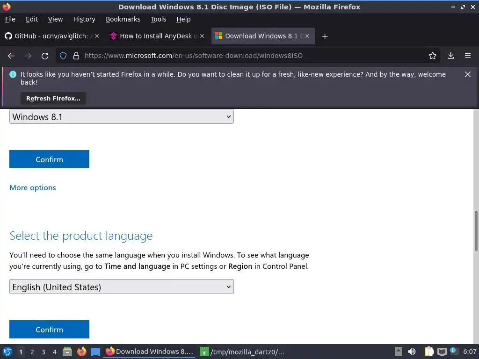Open the Tools menu
Screen dimensions: 479x359
point(158,19)
